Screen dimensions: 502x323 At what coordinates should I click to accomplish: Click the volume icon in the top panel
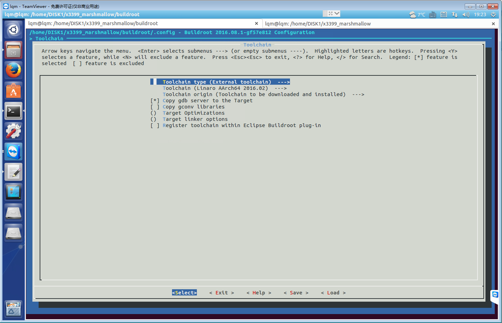click(466, 14)
